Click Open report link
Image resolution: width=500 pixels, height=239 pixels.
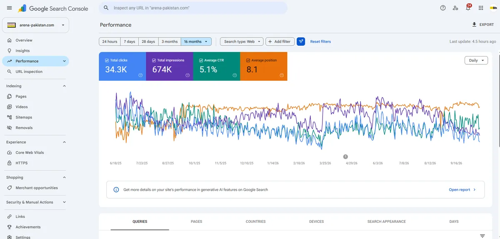click(x=462, y=190)
